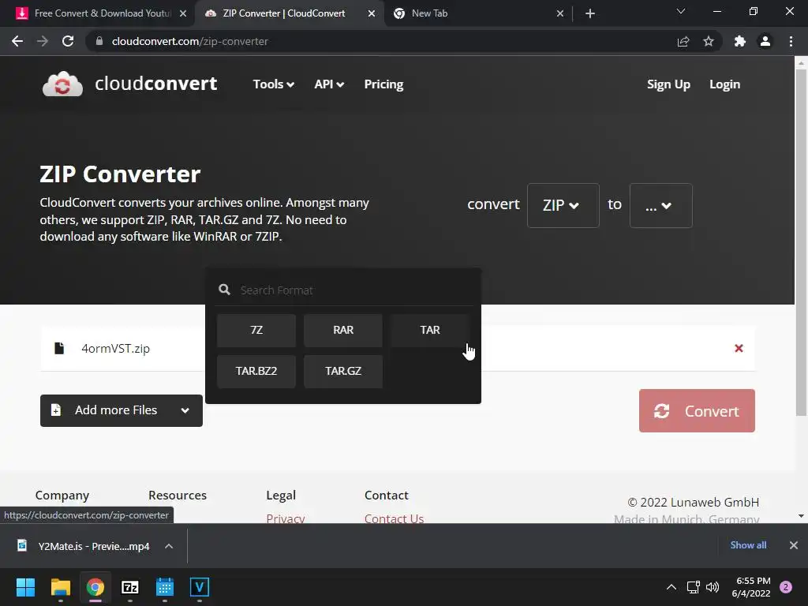This screenshot has height=606, width=808.
Task: Click the page vertical scrollbar
Action: click(x=801, y=242)
